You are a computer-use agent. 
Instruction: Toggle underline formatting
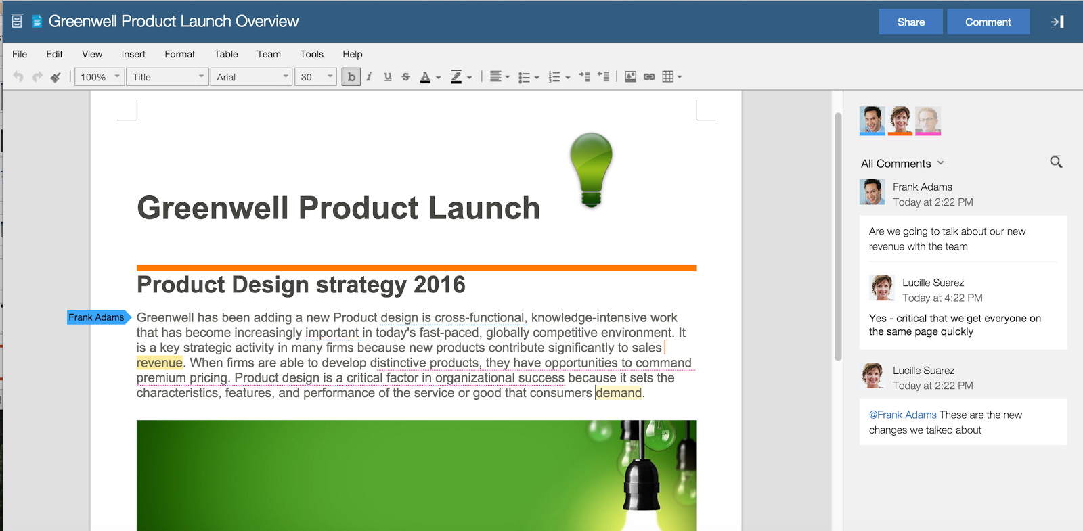[387, 76]
